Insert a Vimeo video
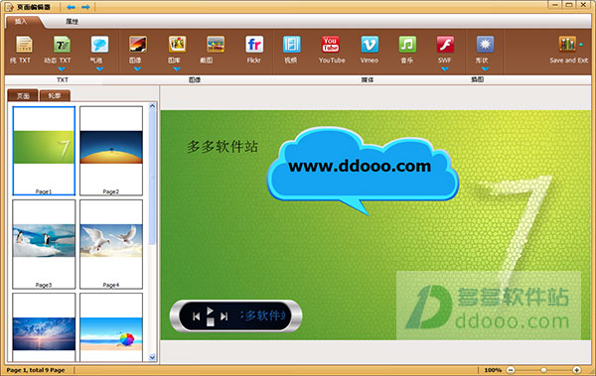Image resolution: width=596 pixels, height=376 pixels. pyautogui.click(x=370, y=50)
